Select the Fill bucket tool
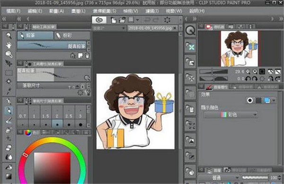 pos(9,167)
